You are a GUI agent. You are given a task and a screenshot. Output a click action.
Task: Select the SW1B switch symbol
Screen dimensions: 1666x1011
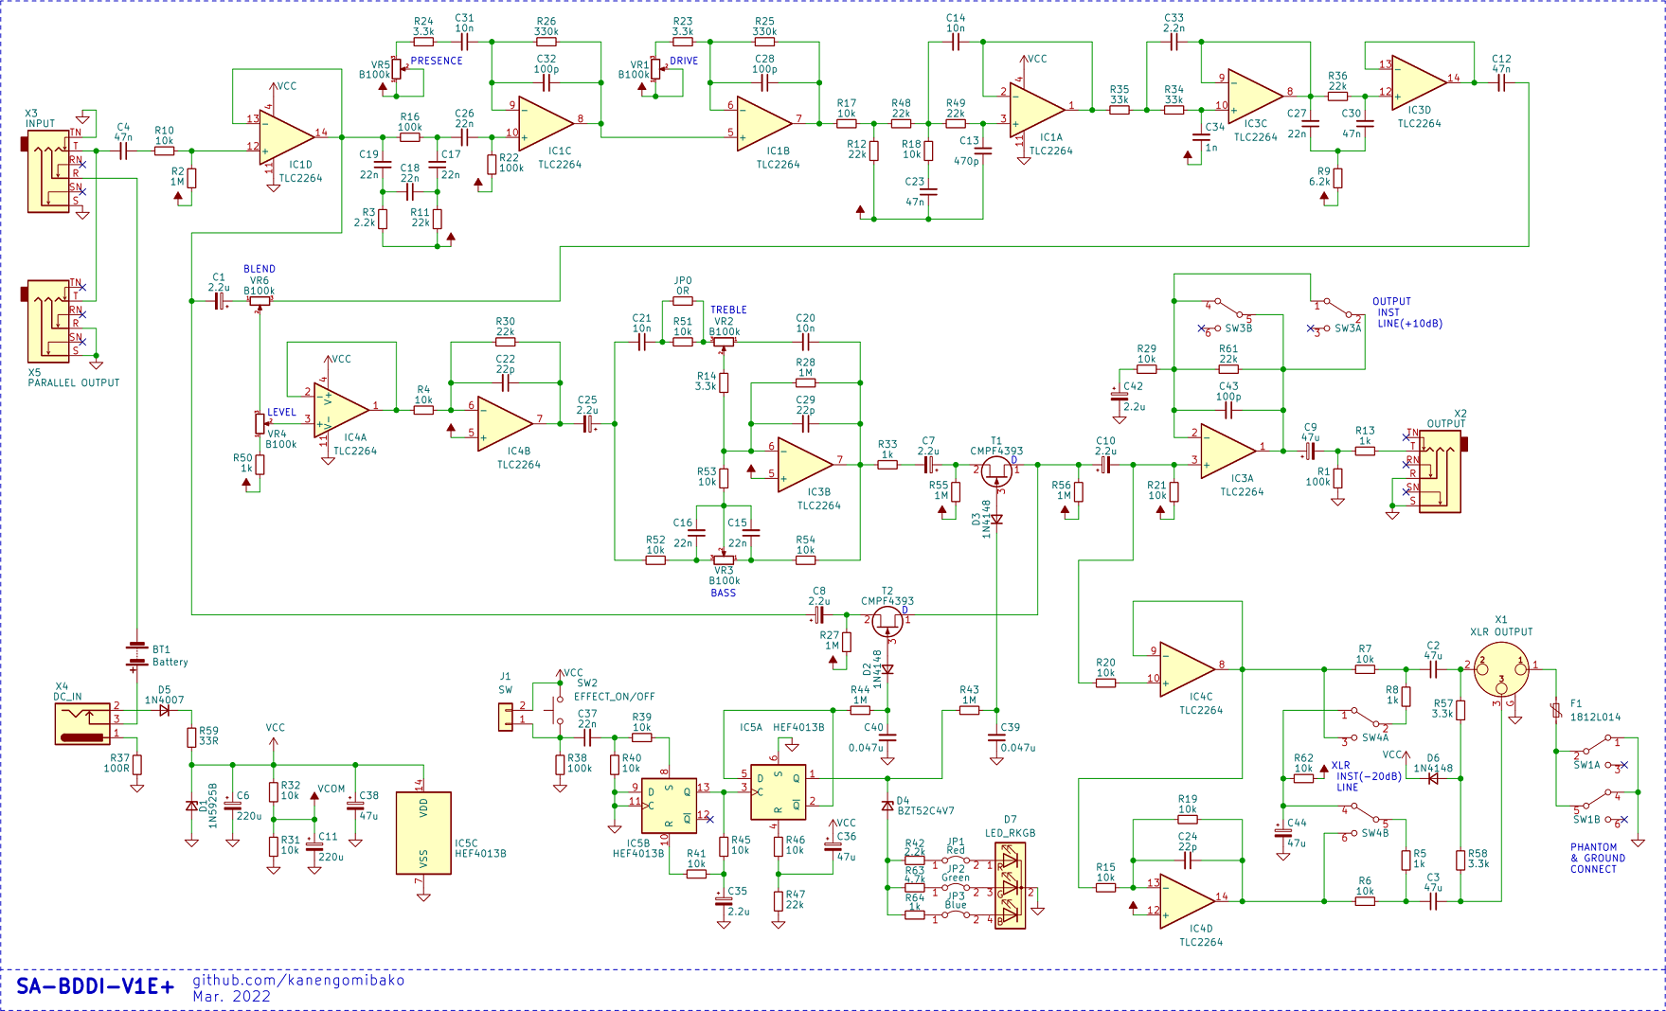coord(1597,806)
